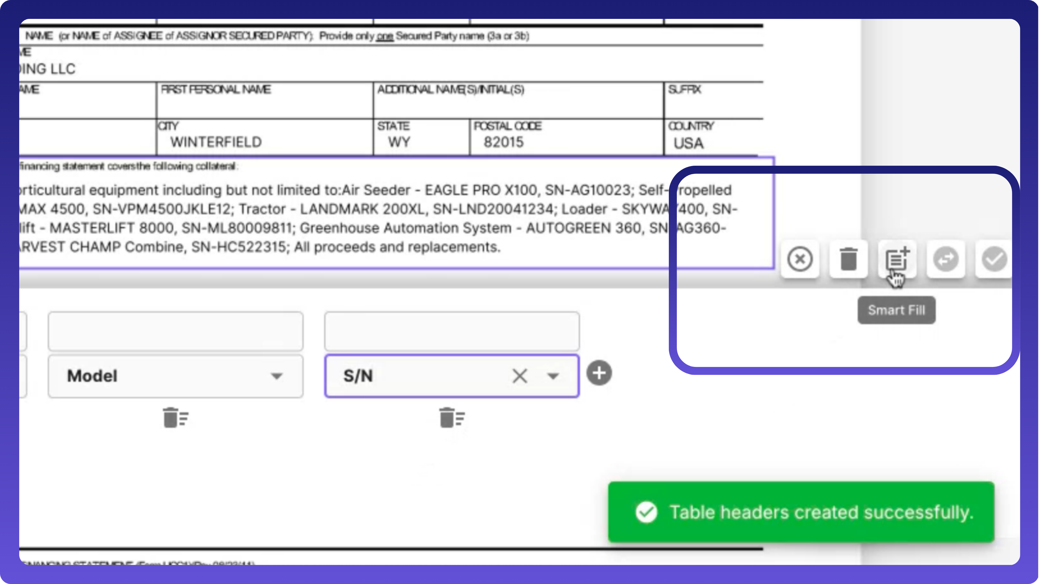The image size is (1039, 584).
Task: Open the Model header dropdown
Action: pos(277,376)
